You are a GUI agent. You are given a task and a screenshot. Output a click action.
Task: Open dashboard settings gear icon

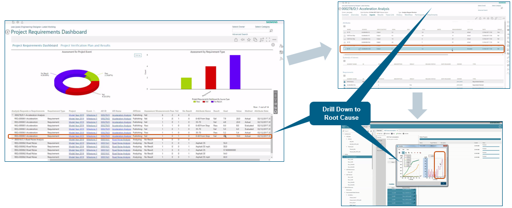click(273, 45)
